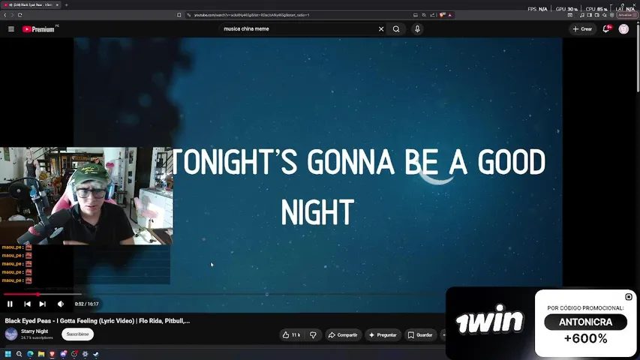Open the account avatar menu
The width and height of the screenshot is (640, 360).
(x=623, y=29)
